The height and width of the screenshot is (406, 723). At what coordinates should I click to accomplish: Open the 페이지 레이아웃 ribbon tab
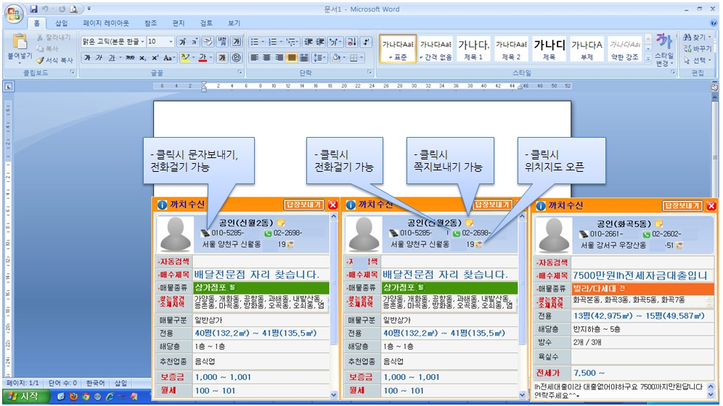tap(107, 23)
